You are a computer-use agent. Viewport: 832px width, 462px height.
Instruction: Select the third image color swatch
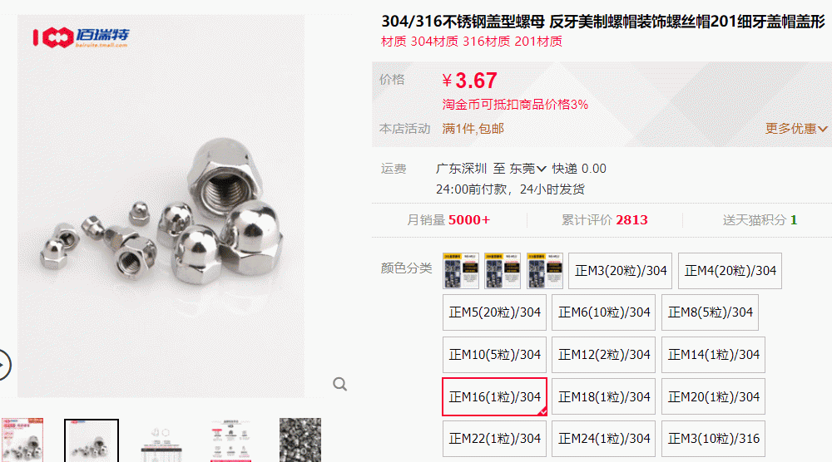pos(544,271)
